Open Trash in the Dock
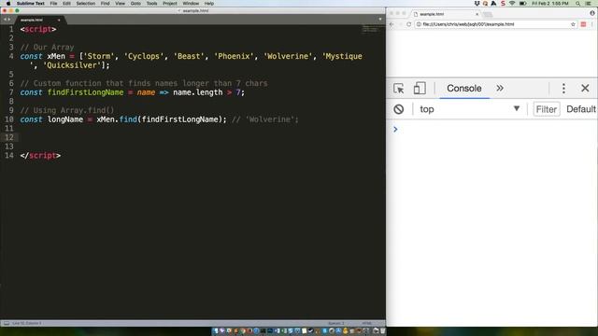 pos(382,331)
